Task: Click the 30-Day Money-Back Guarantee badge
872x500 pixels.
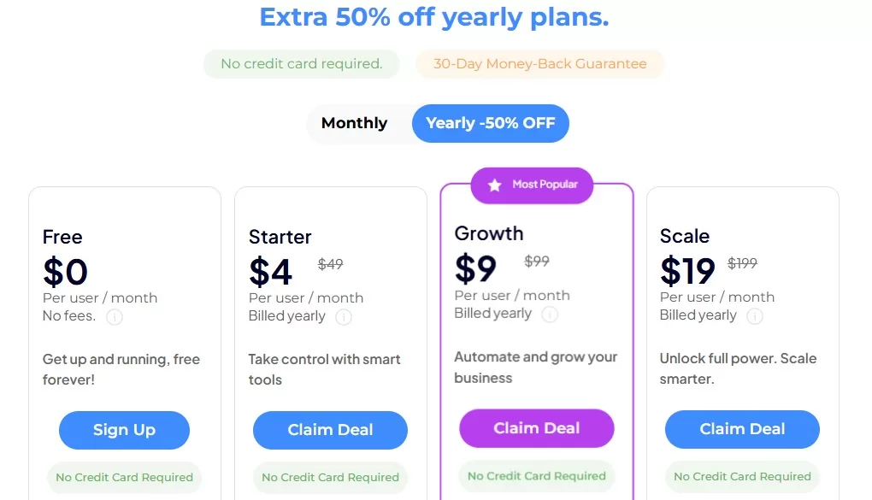Action: [539, 63]
